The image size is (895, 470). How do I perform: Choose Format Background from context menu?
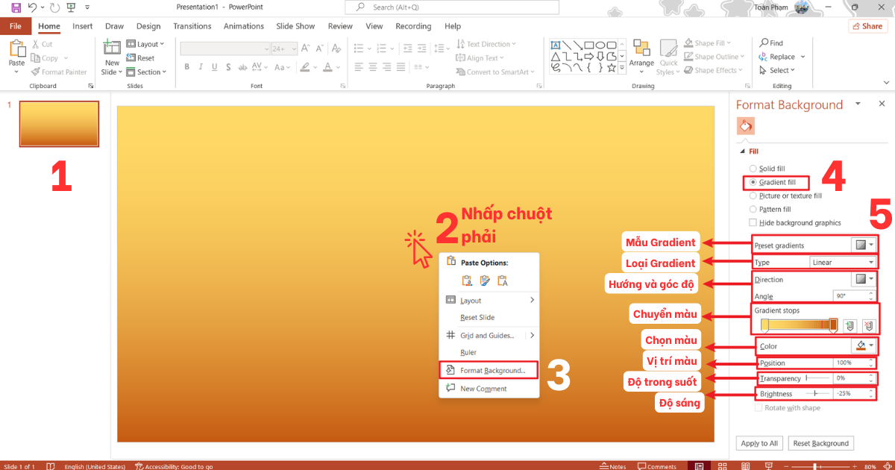489,370
